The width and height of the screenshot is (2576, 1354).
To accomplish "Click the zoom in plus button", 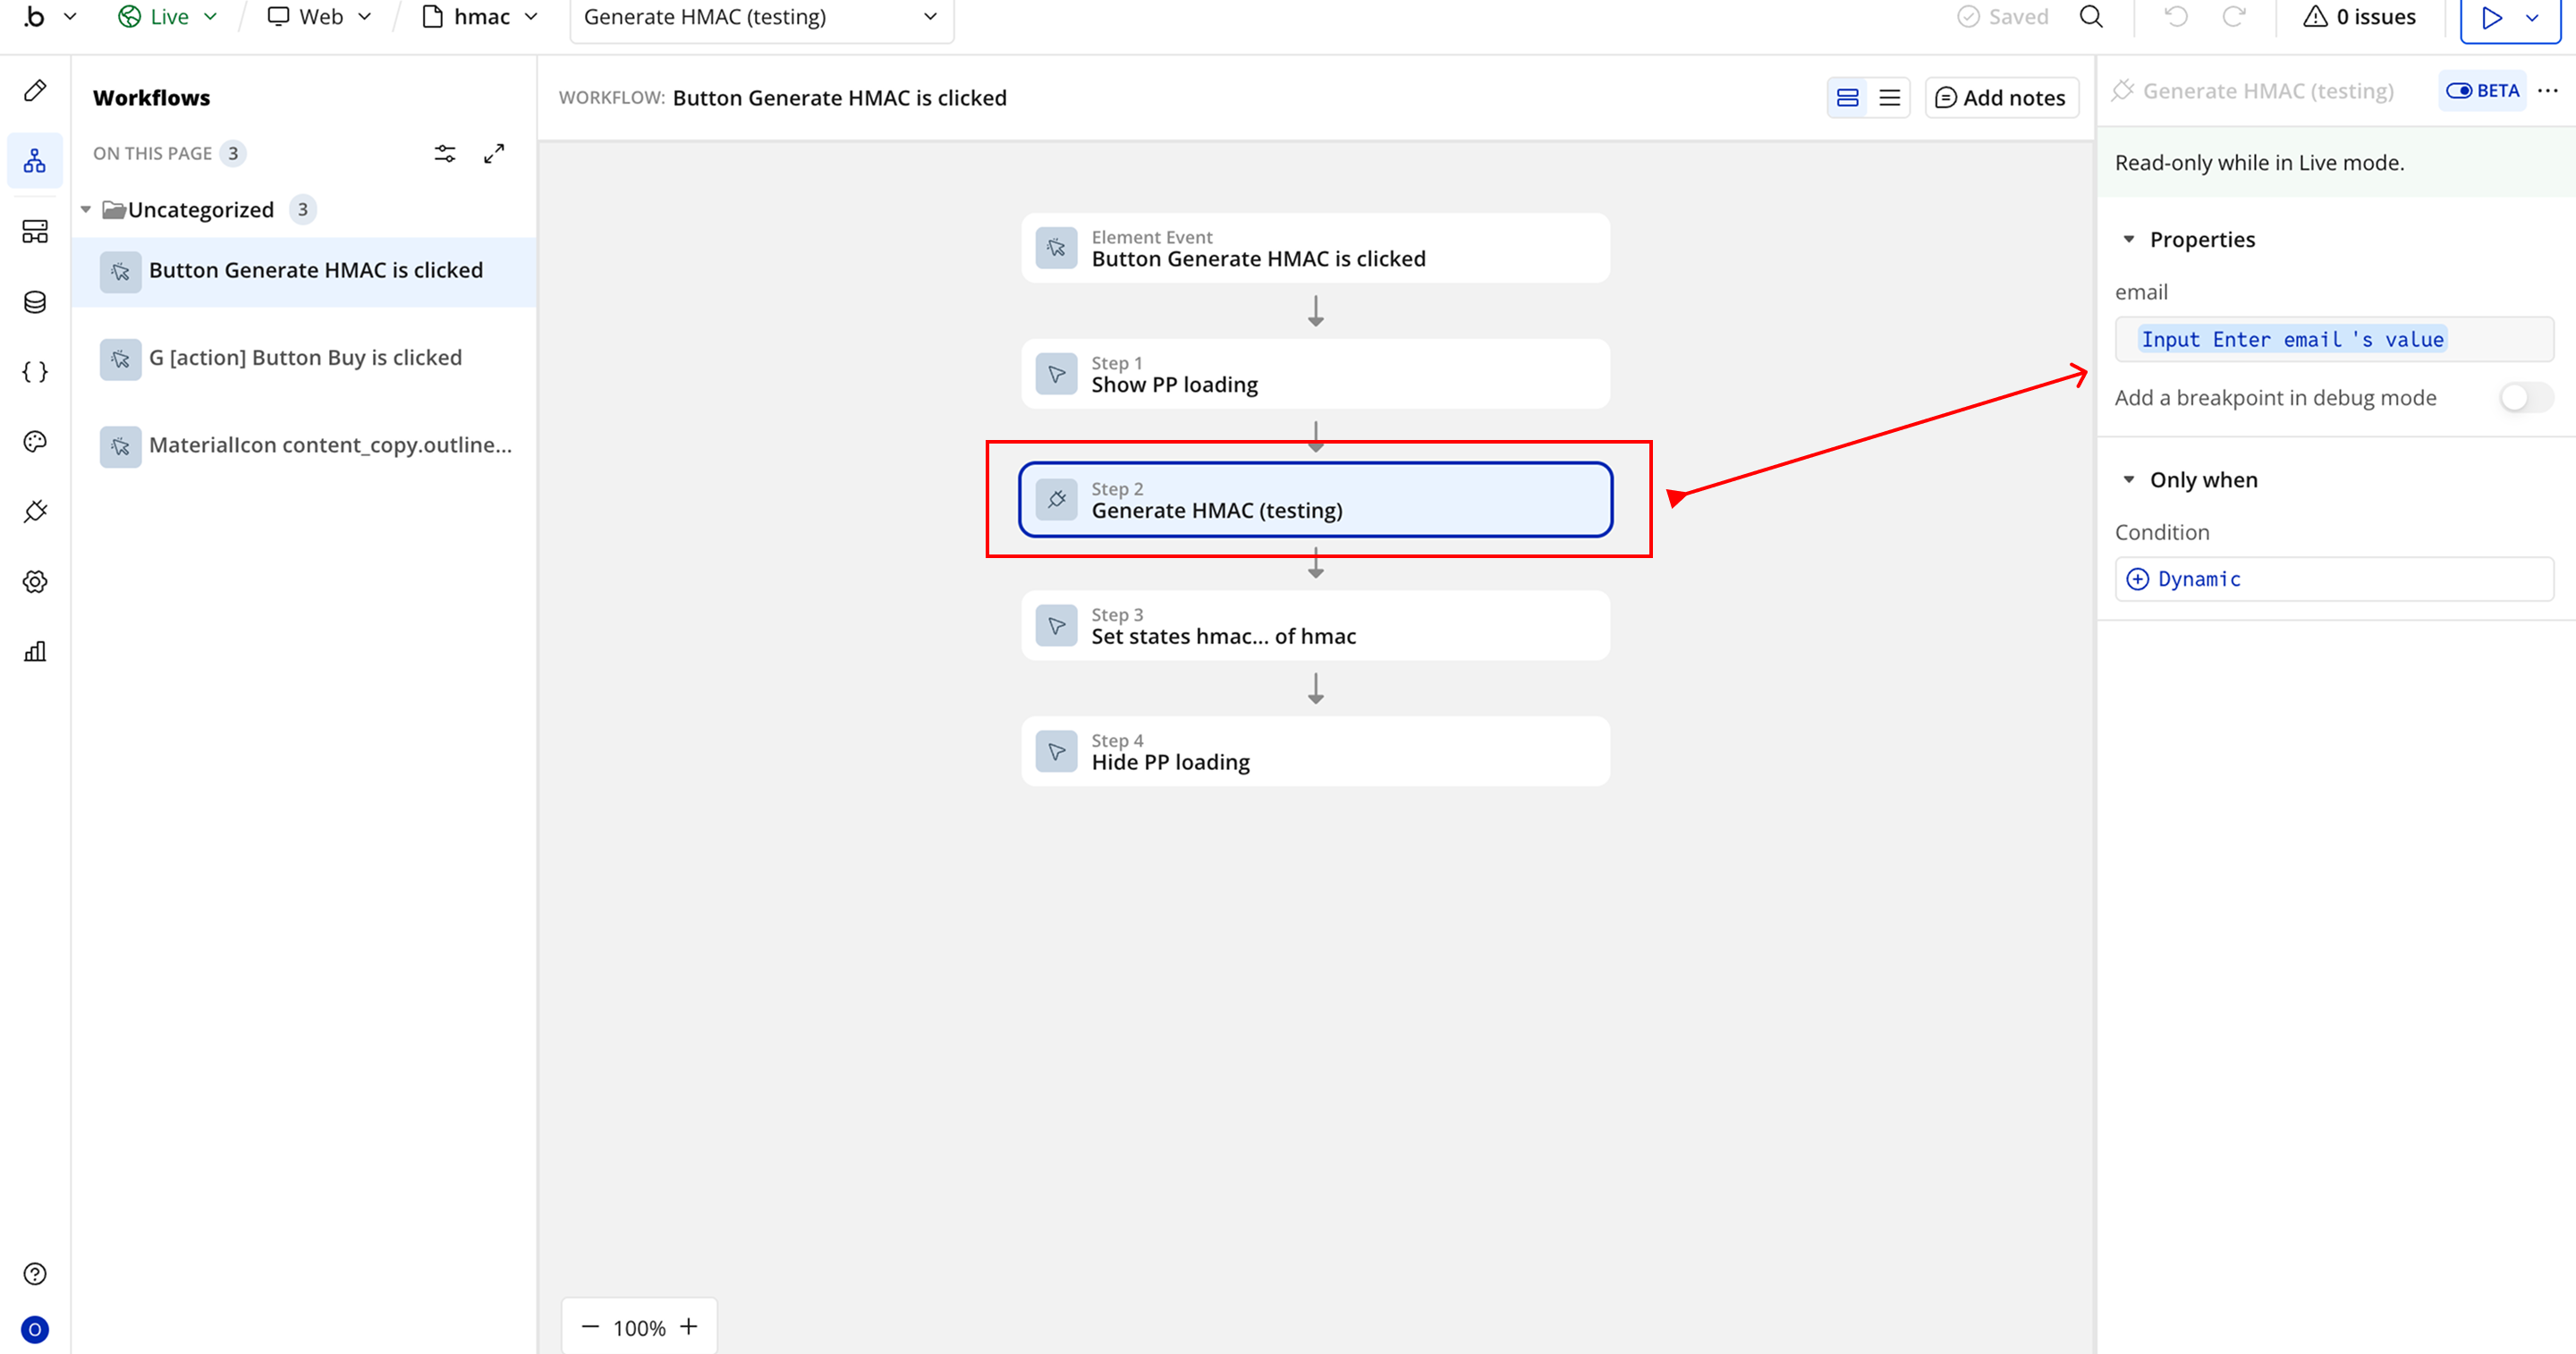I will click(x=689, y=1327).
